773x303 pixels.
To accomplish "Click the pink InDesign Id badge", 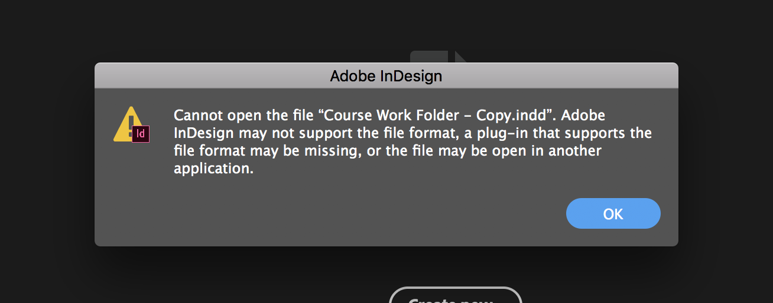I will [141, 134].
